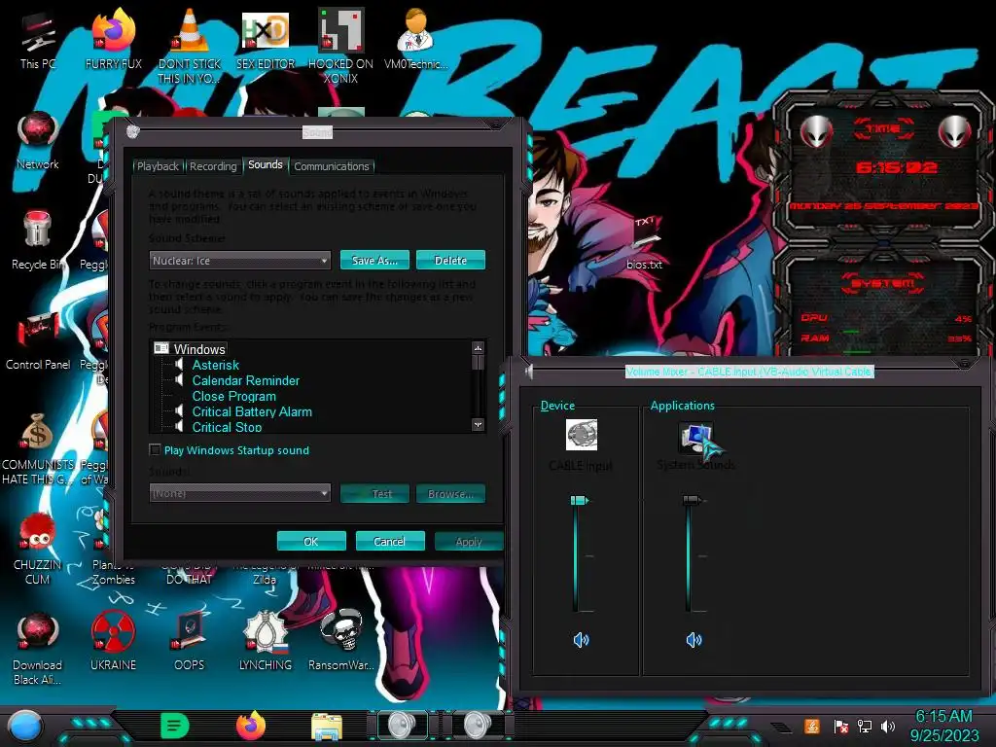Open the Recycle Bin icon
996x747 pixels.
38,240
